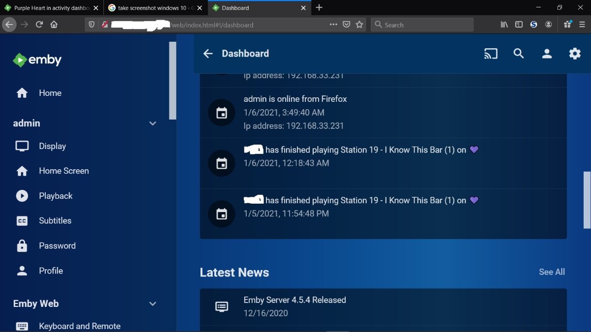Bookmark this page with star icon
The image size is (591, 332).
click(360, 25)
